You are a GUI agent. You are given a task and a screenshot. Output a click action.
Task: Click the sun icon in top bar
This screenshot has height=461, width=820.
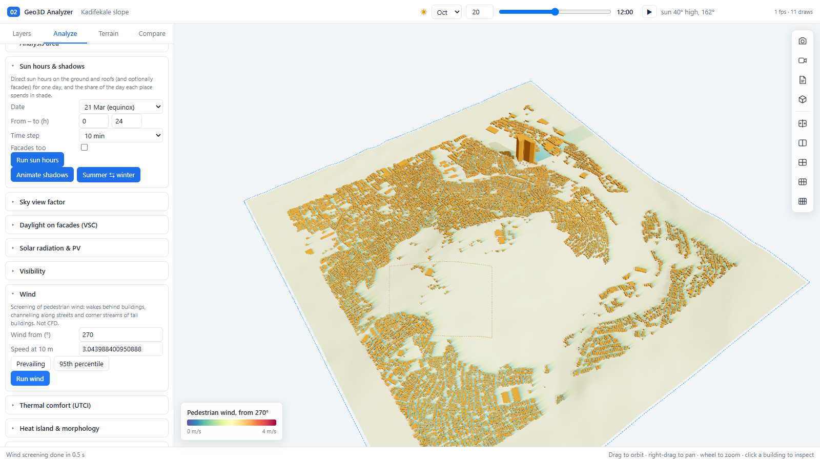(424, 12)
